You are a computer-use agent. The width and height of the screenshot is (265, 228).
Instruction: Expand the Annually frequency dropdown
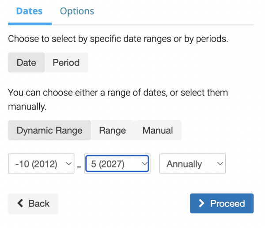click(x=192, y=164)
